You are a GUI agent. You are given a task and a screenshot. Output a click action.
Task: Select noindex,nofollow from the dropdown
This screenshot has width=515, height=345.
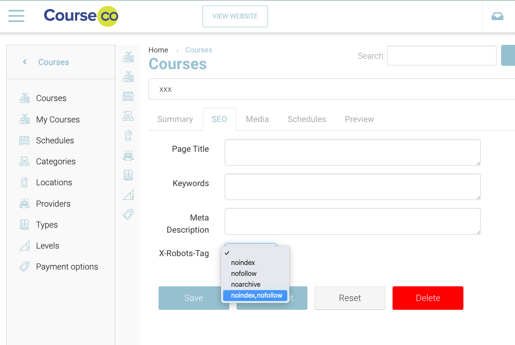tap(256, 296)
